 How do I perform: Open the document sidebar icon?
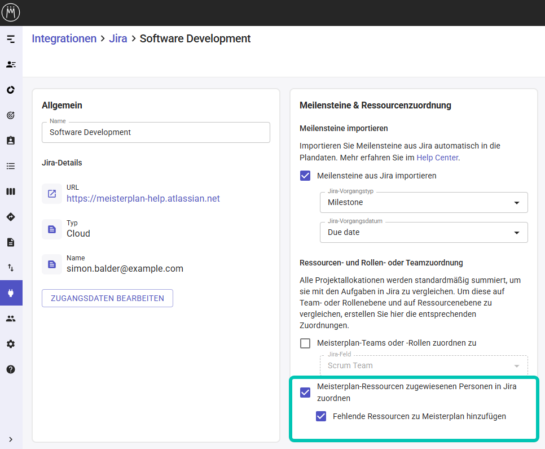[x=11, y=242]
